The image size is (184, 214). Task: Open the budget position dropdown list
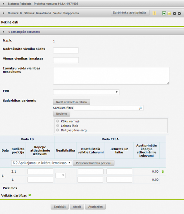pos(42,163)
